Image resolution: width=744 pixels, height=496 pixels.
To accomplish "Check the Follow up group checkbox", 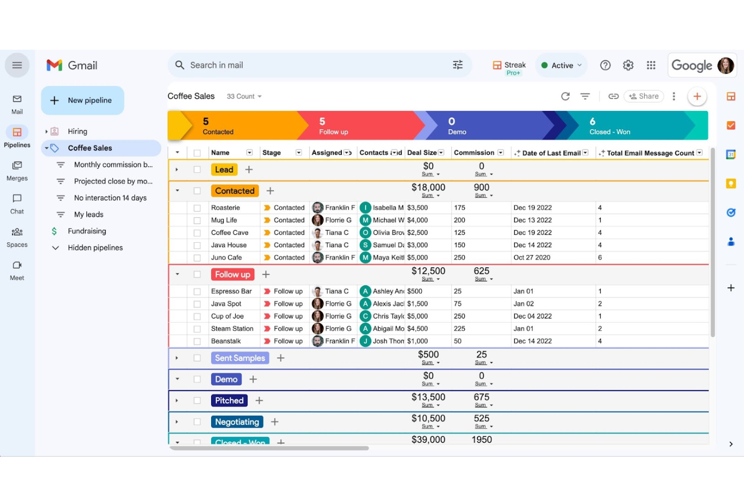I will click(197, 274).
